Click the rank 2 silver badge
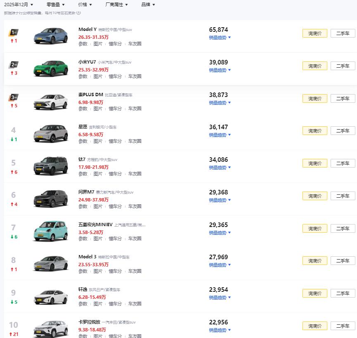 point(14,65)
